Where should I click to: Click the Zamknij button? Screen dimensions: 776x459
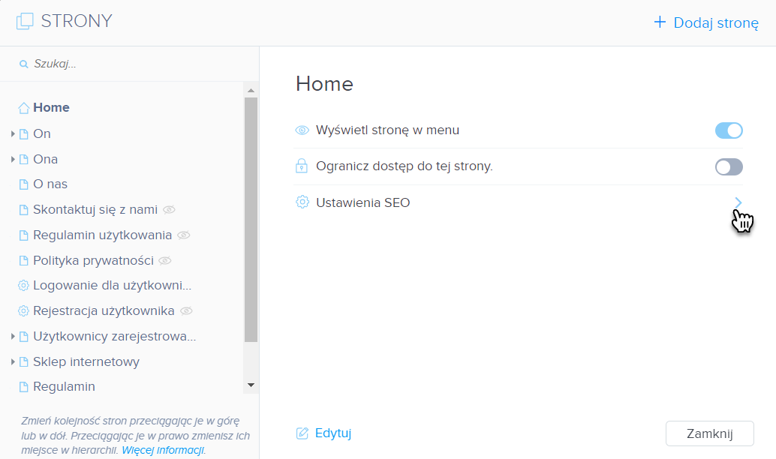click(710, 433)
